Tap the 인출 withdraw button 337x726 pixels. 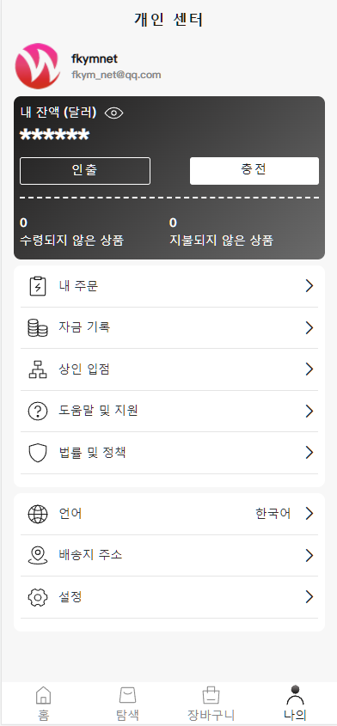(85, 171)
